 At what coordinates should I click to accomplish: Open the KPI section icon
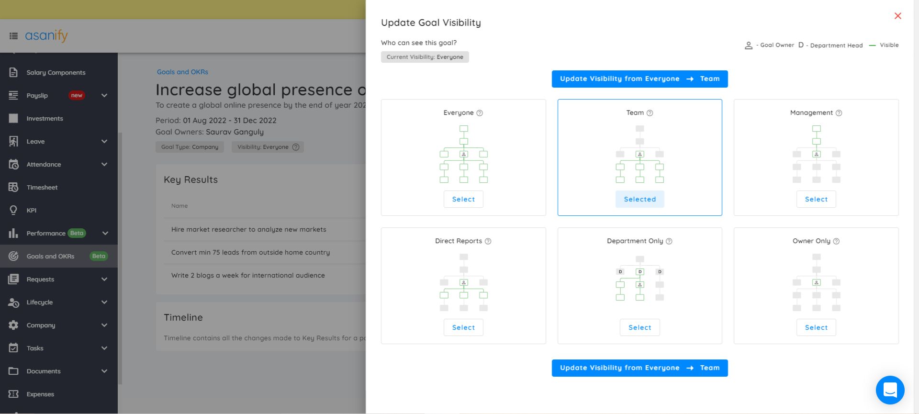(x=13, y=210)
